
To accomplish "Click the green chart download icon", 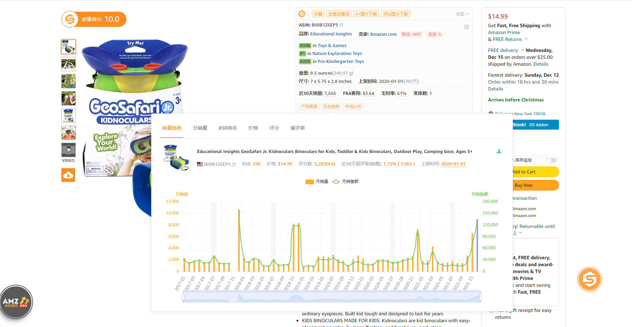I will [x=499, y=152].
